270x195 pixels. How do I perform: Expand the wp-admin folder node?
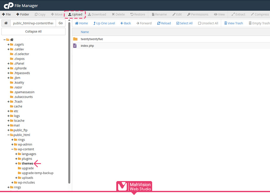click(x=12, y=144)
